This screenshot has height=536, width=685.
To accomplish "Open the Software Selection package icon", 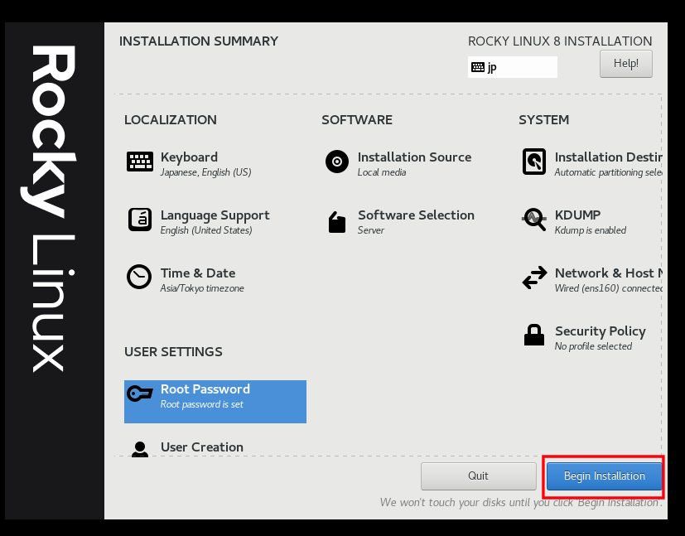I will (337, 222).
